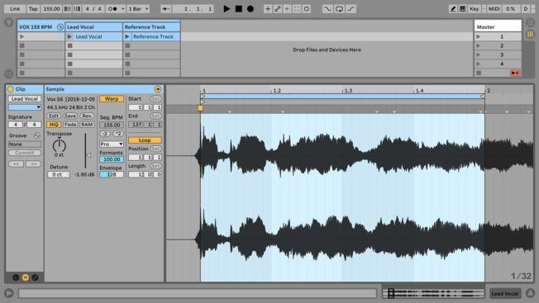Open the metronome settings dropdown arrow
The image size is (539, 303).
[122, 9]
